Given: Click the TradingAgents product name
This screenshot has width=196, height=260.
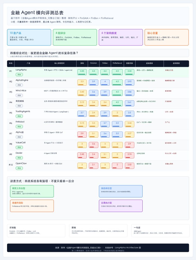Looking at the screenshot, I should (x=23, y=112).
